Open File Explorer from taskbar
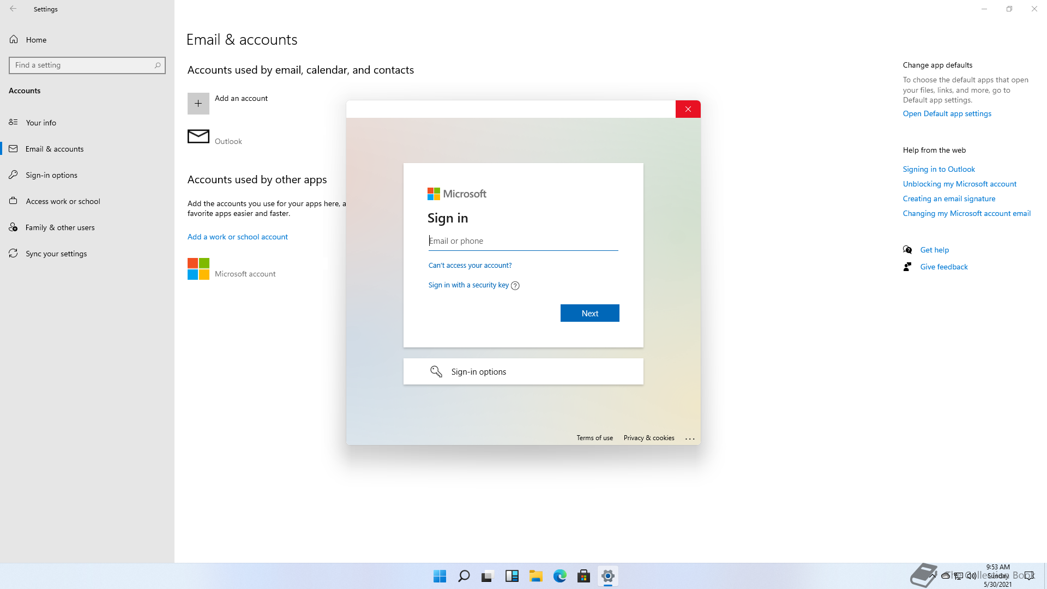The image size is (1047, 589). click(536, 576)
